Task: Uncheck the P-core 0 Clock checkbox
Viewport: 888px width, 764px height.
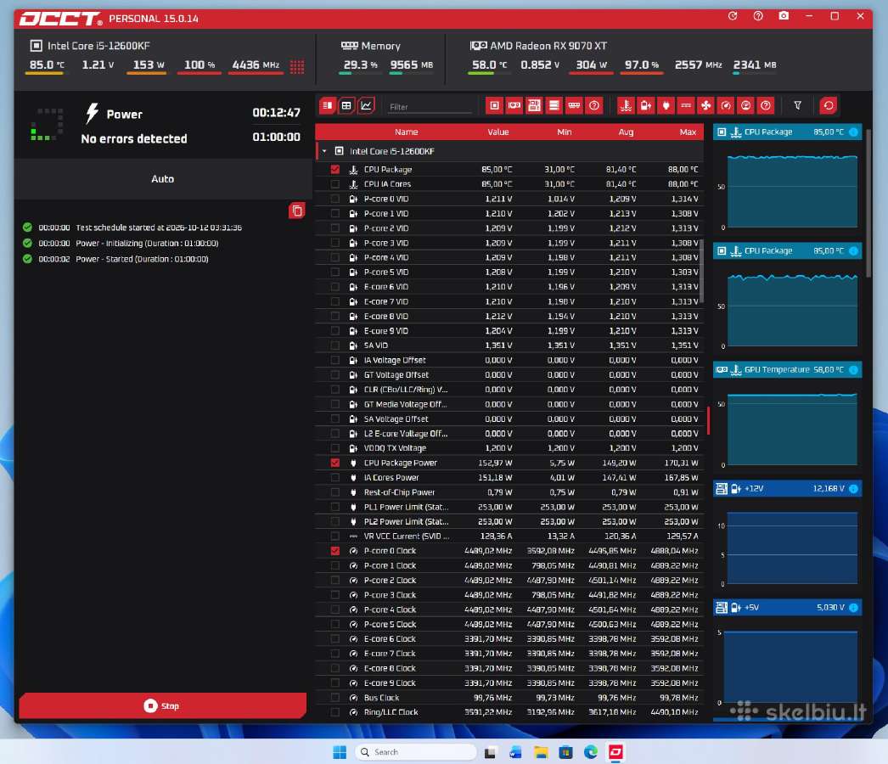Action: [x=335, y=550]
